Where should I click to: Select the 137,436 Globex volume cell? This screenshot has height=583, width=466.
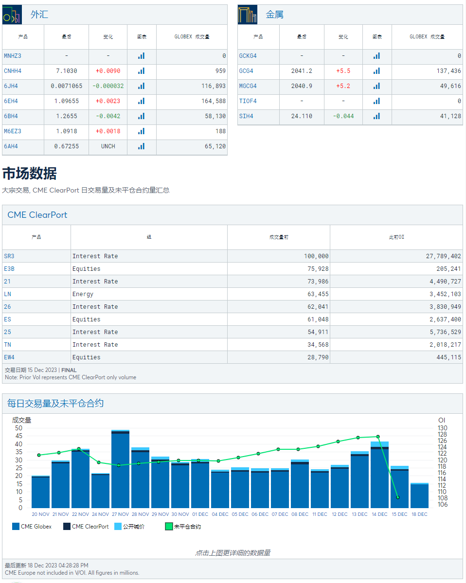point(427,71)
